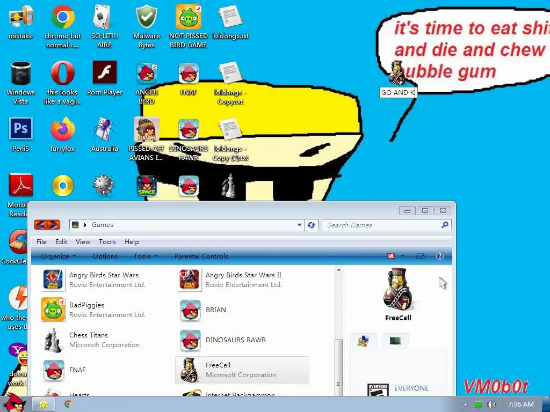Toggle the preview pane button
The width and height of the screenshot is (550, 412).
[x=420, y=256]
